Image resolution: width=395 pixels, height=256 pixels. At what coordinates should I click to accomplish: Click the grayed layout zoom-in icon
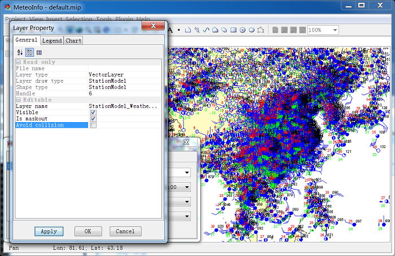pyautogui.click(x=284, y=30)
